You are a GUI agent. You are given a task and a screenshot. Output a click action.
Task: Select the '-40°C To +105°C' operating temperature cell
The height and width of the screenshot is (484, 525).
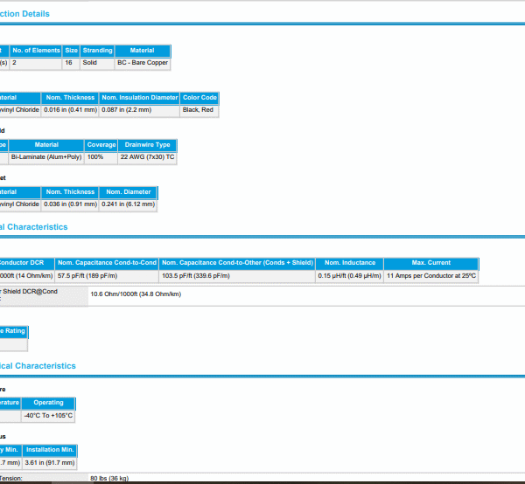[x=48, y=416]
